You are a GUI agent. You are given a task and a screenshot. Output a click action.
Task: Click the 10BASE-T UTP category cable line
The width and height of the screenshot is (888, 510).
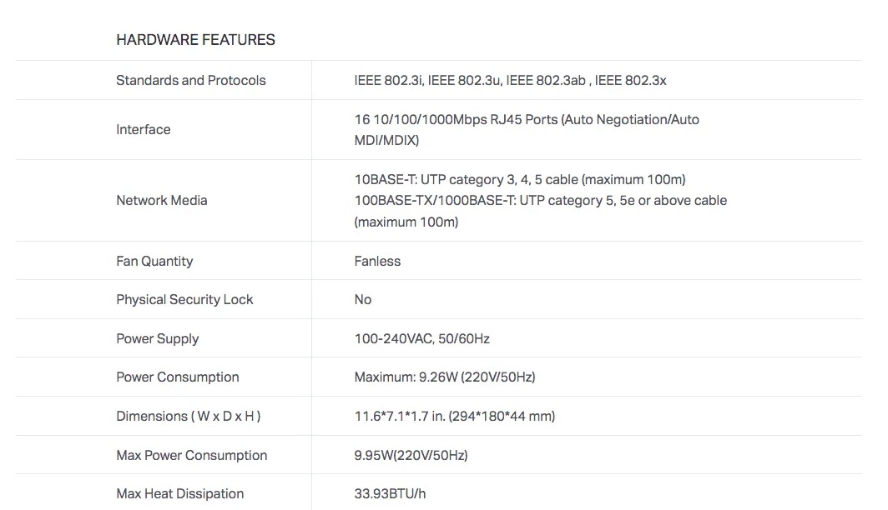coord(519,179)
